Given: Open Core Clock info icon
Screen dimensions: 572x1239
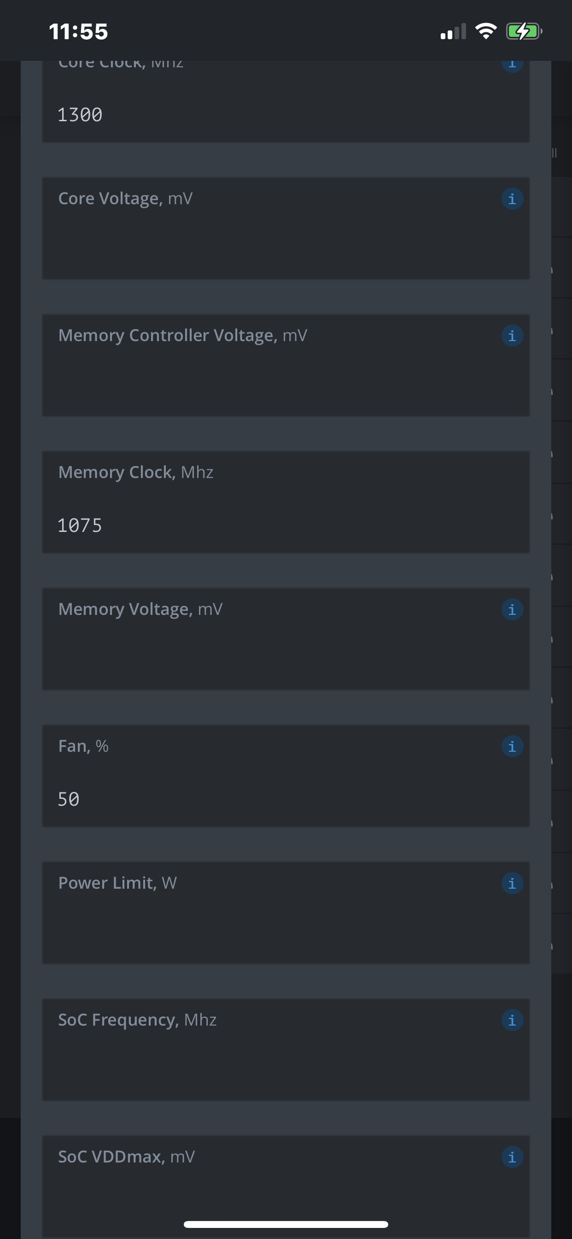Looking at the screenshot, I should tap(512, 65).
